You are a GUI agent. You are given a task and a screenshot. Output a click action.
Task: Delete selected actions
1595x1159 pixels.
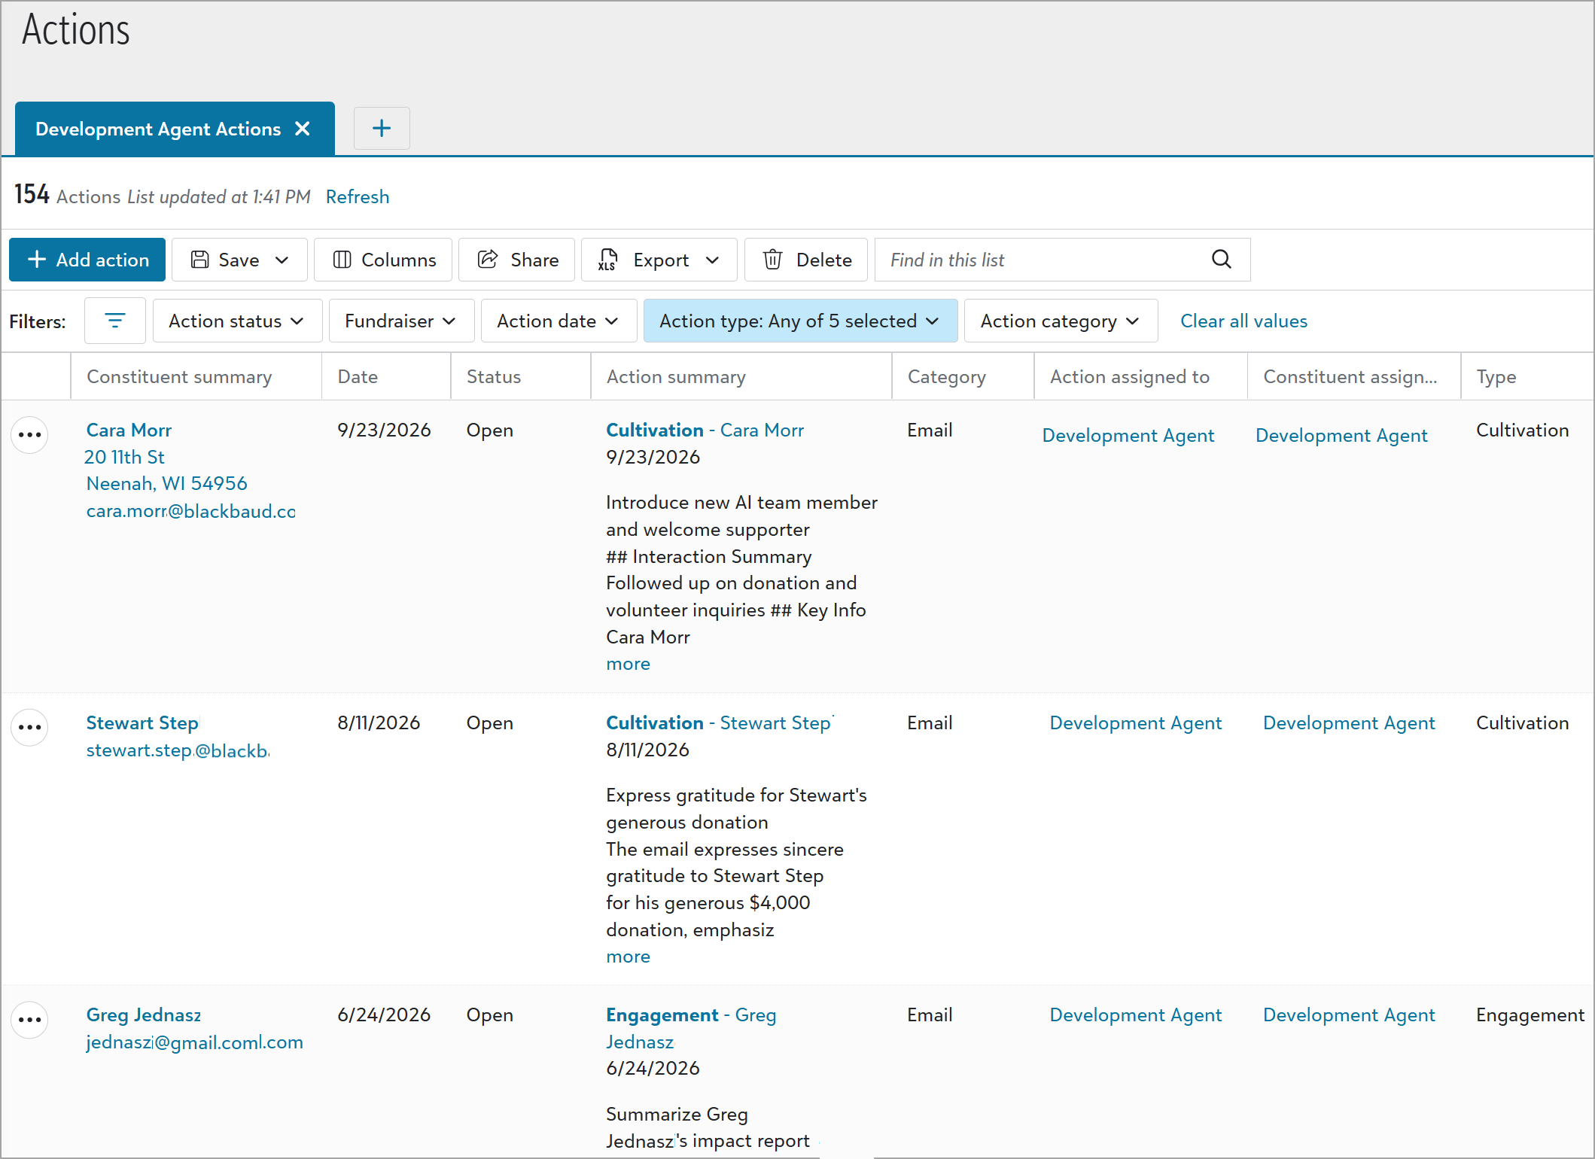click(x=806, y=260)
